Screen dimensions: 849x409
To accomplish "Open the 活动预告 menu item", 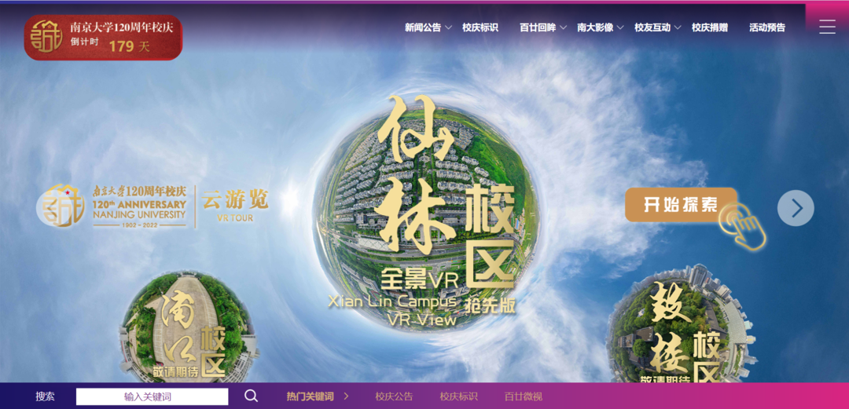I will (x=767, y=27).
